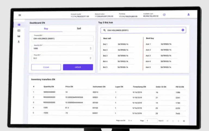
Task: Click the refresh balances icon
Action: [164, 15]
